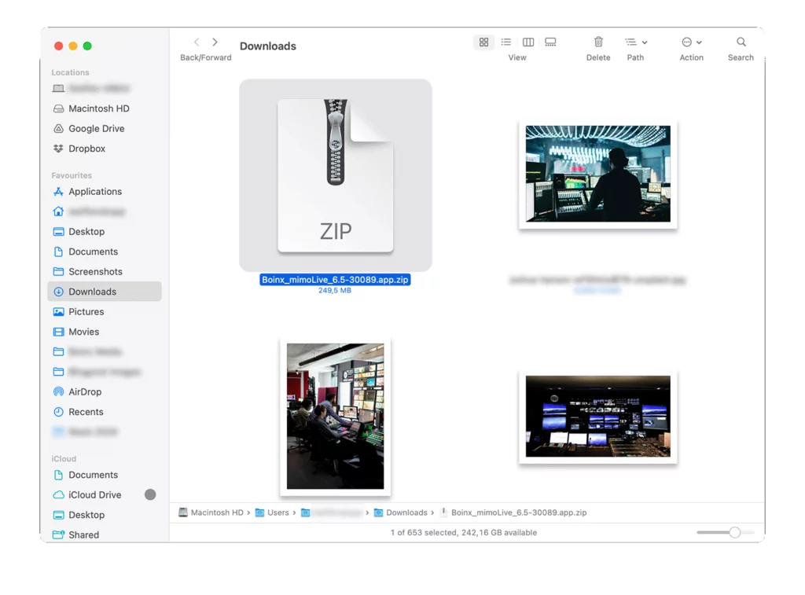The width and height of the screenshot is (805, 595).
Task: Switch to list view
Action: [x=506, y=42]
